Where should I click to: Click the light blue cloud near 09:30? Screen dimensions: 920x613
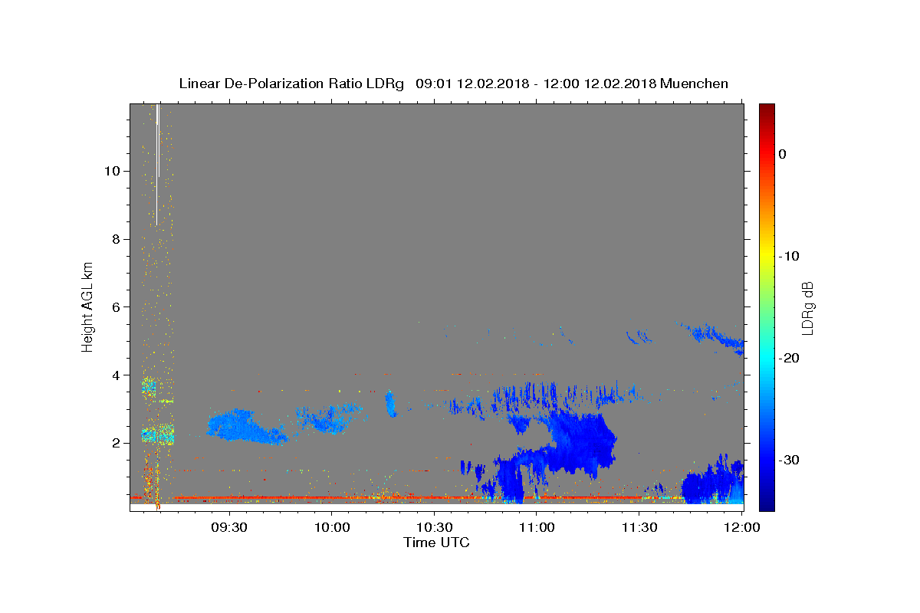(245, 426)
